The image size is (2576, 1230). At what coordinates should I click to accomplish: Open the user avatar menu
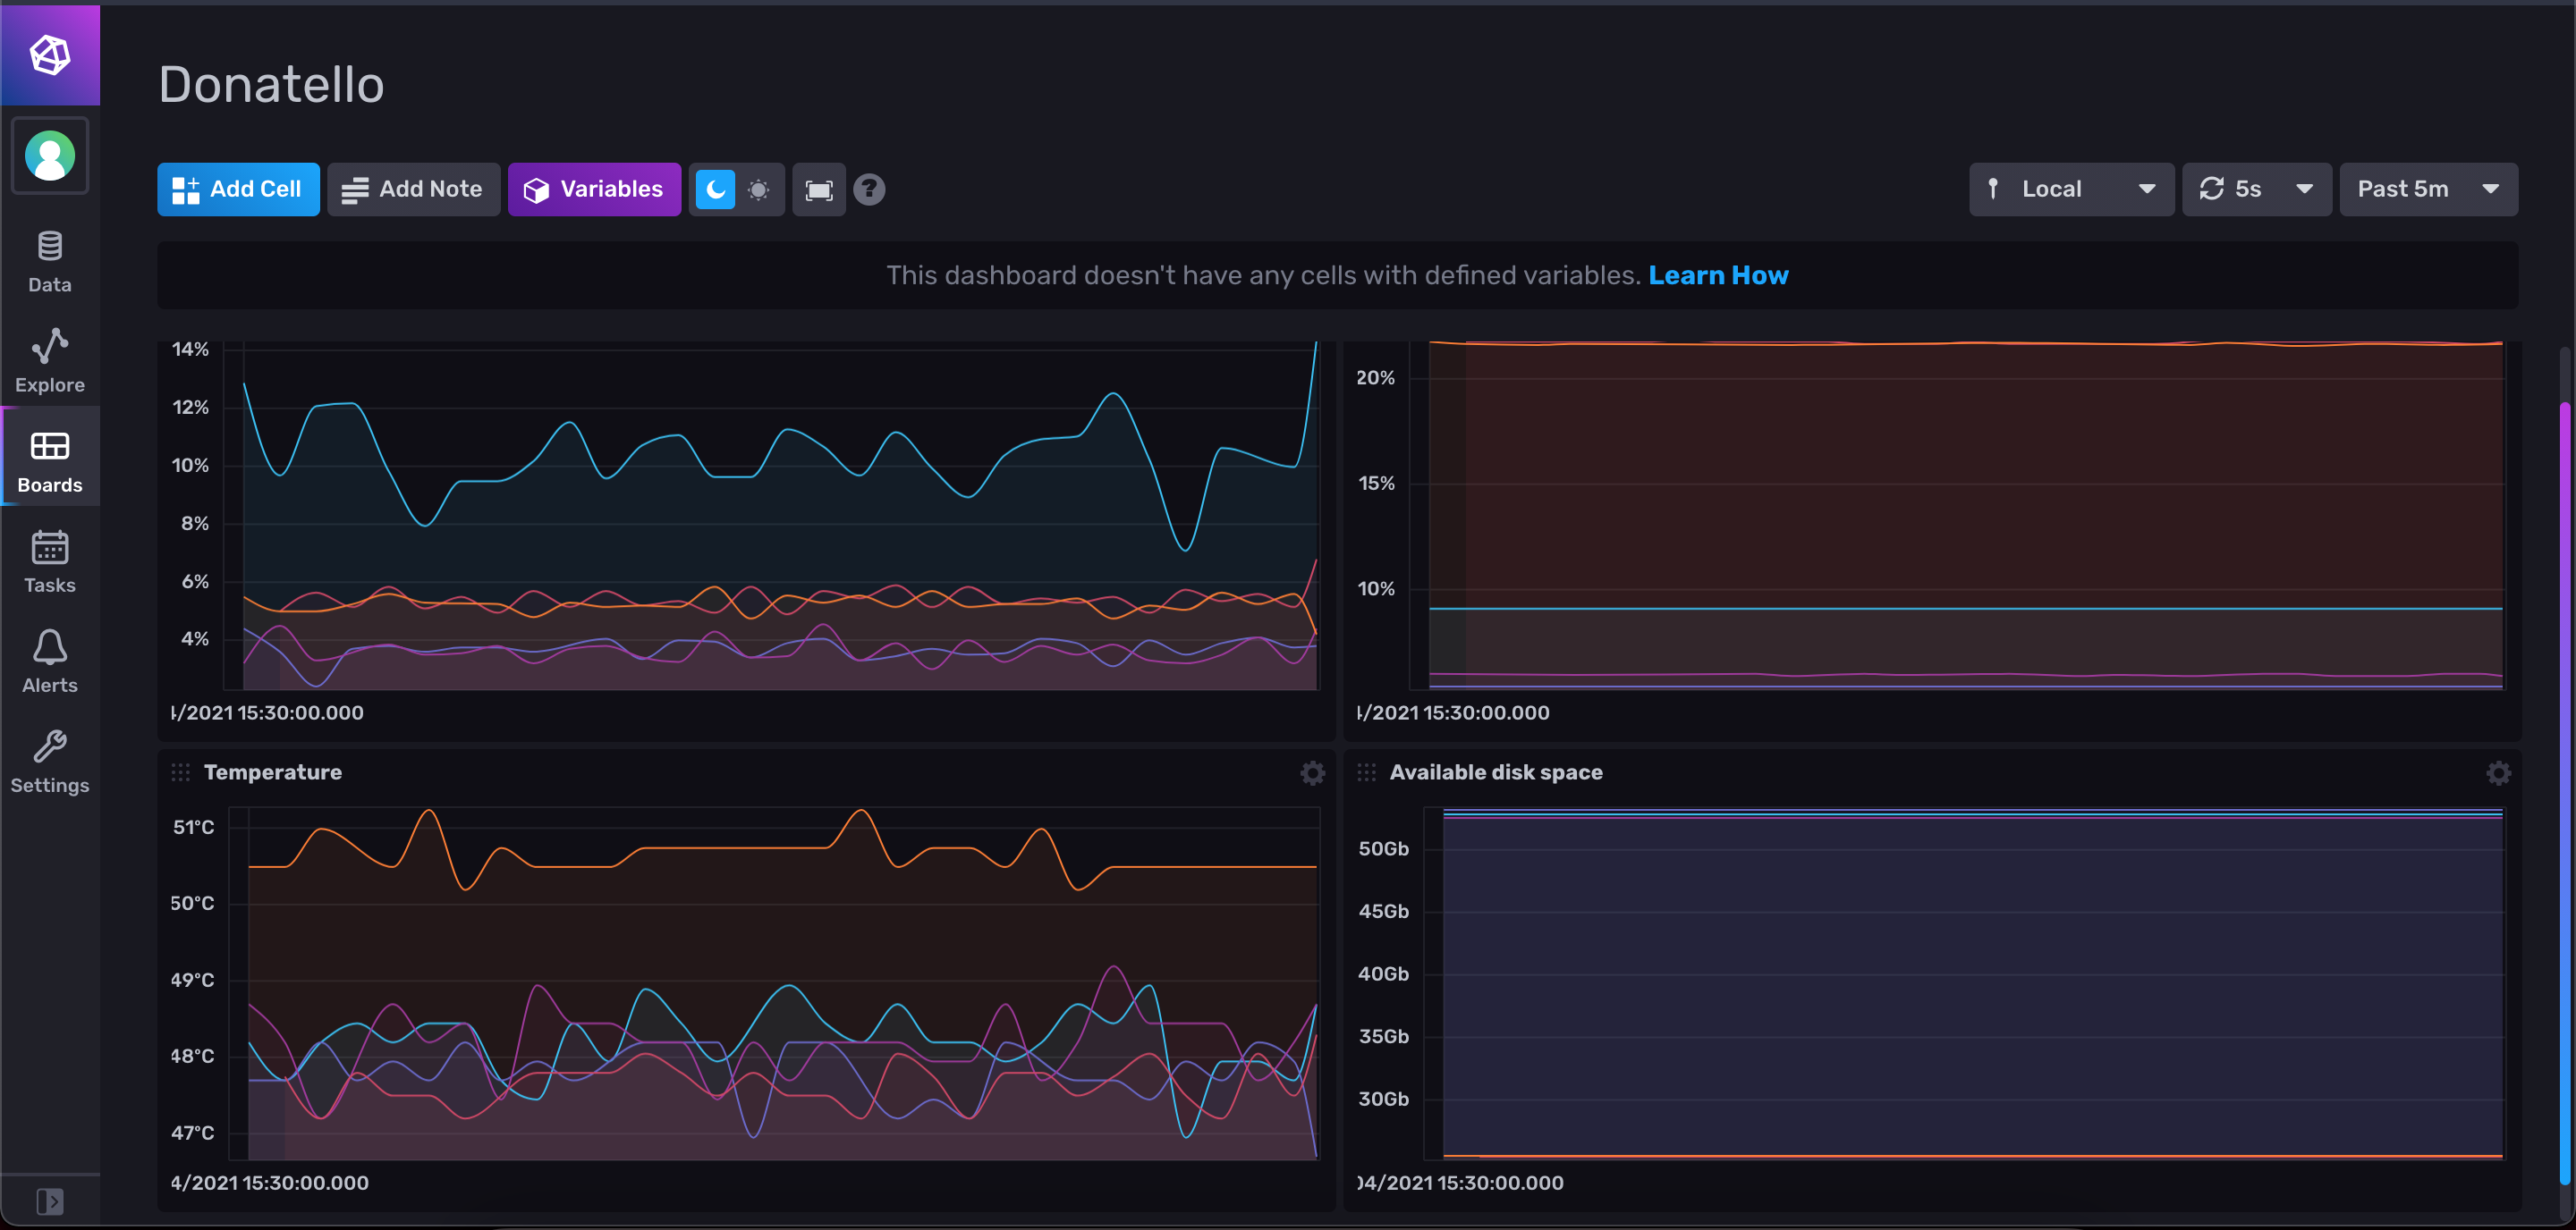click(50, 156)
